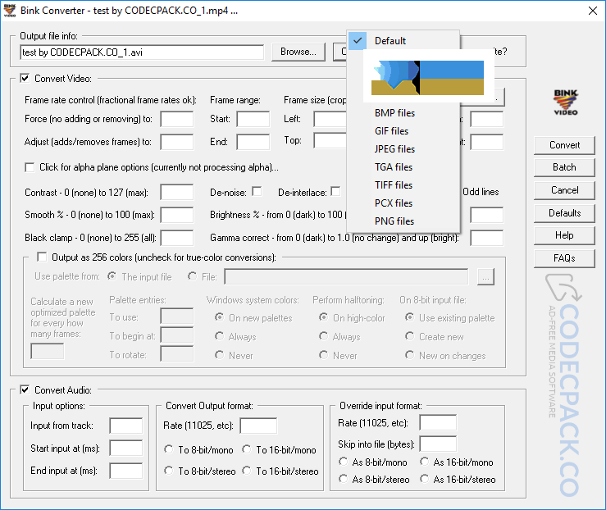
Task: Click the Frame range Start field
Action: click(253, 119)
